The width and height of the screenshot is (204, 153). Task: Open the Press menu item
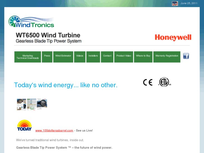[47, 57]
